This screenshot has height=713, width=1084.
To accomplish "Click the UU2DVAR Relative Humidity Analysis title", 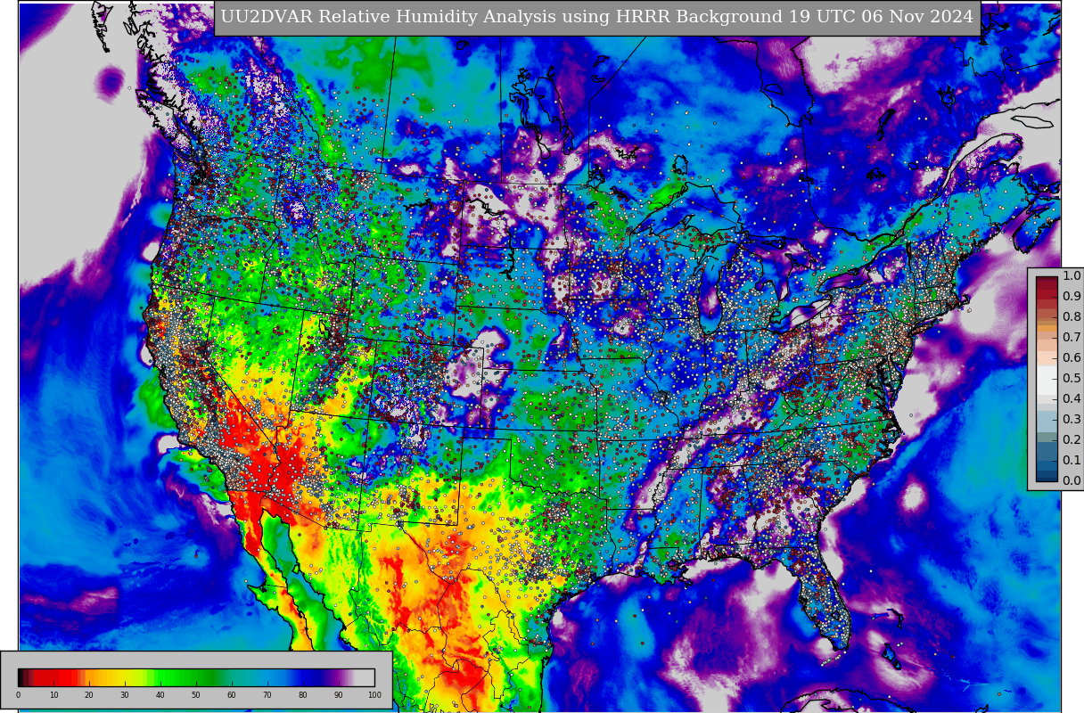I will [x=597, y=17].
